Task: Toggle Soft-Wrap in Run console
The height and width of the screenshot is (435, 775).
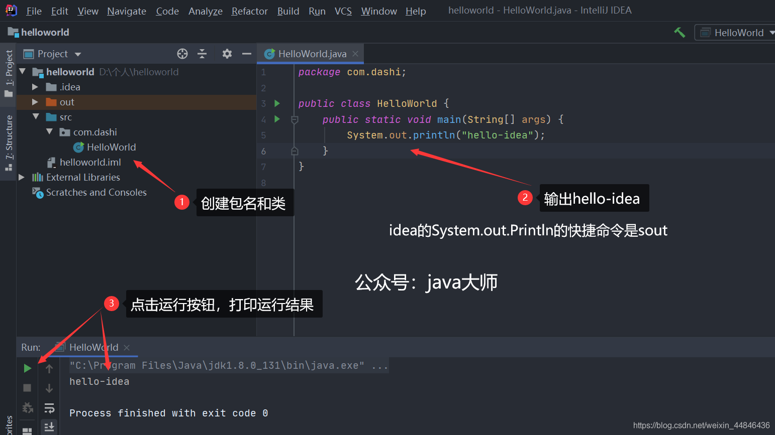Action: click(x=49, y=408)
